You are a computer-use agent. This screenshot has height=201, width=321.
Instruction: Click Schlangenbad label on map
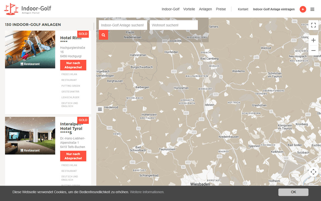(149, 175)
